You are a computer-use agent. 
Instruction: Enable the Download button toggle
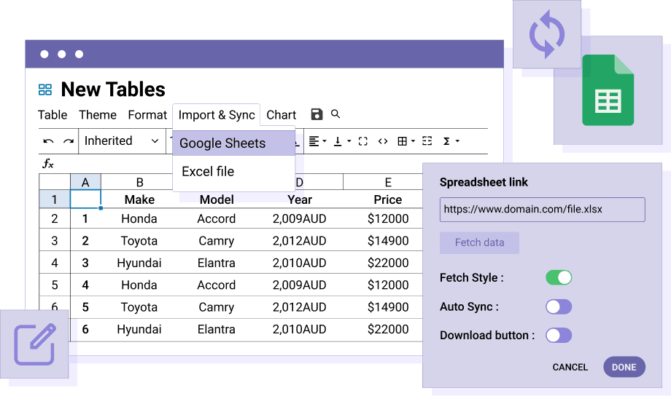559,336
